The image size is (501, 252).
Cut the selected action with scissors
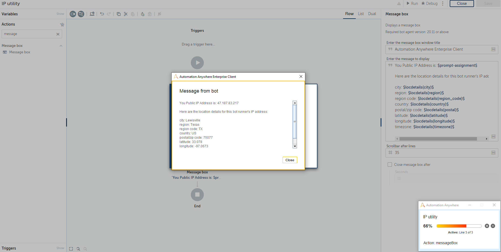[126, 14]
